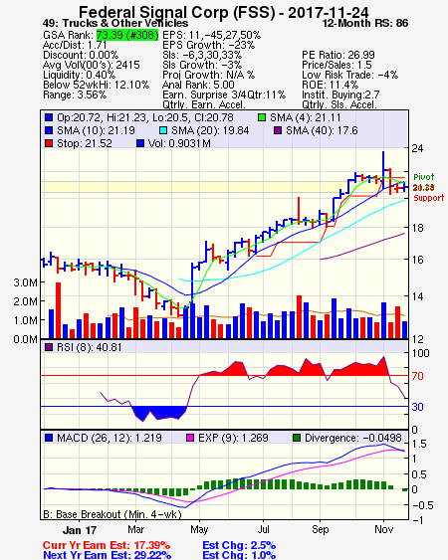Click the green Pivot label beside the chart
448x560 pixels.
coord(424,177)
